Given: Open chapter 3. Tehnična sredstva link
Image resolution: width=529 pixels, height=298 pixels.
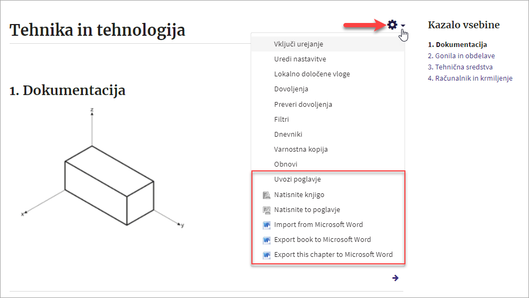Looking at the screenshot, I should (460, 67).
